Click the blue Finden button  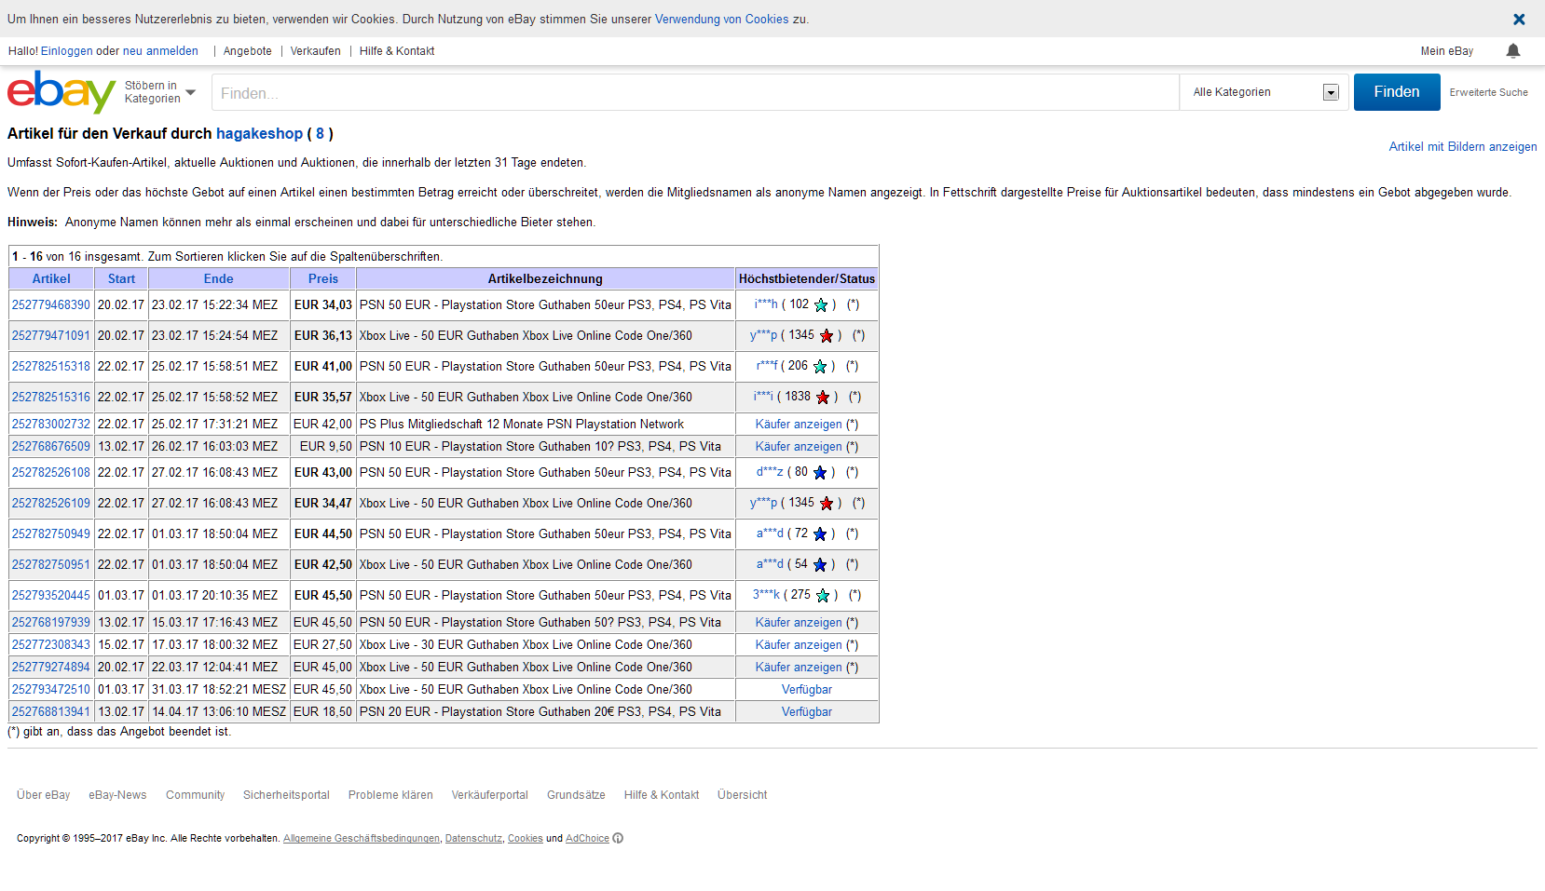pyautogui.click(x=1397, y=92)
